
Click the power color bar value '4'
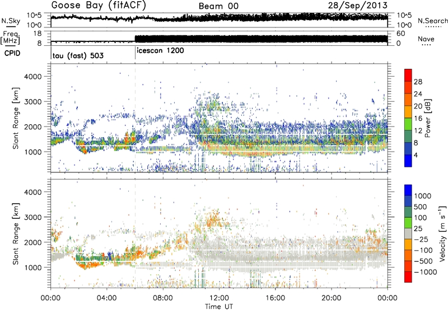[416, 156]
